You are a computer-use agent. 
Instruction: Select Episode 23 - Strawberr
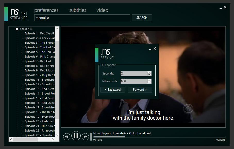(x=40, y=135)
